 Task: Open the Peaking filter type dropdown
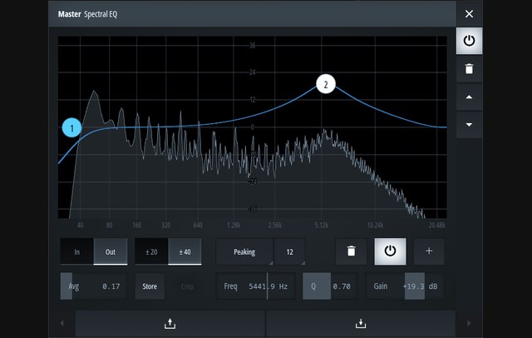click(244, 251)
